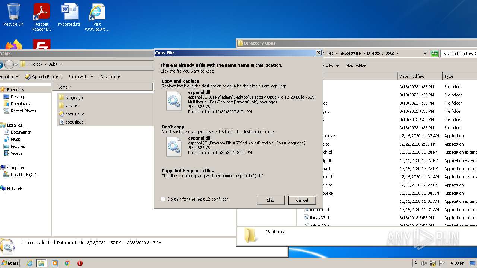
Task: Open Downloads under Favorites
Action: click(20, 104)
